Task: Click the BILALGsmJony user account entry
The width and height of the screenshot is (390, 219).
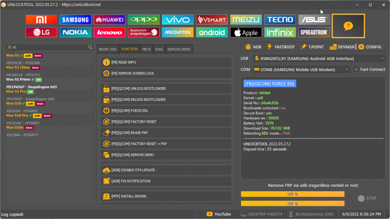Action: coord(311,214)
